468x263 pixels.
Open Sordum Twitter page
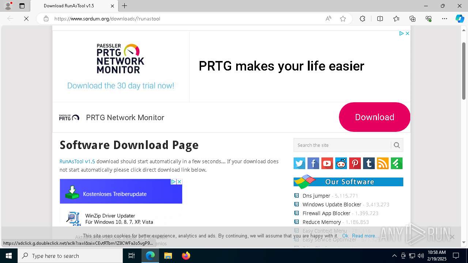[299, 163]
